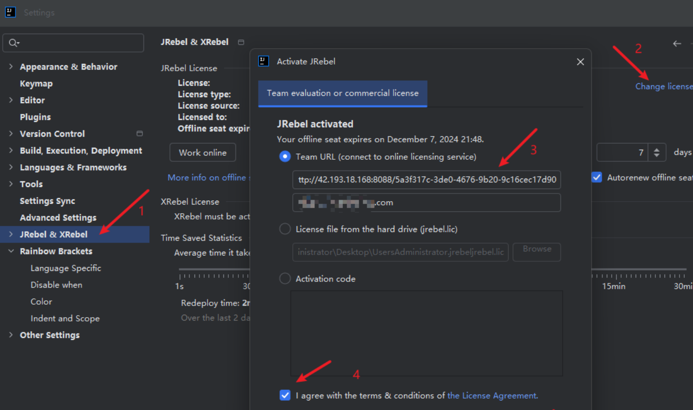Close the Activate JRebel dialog

click(580, 62)
